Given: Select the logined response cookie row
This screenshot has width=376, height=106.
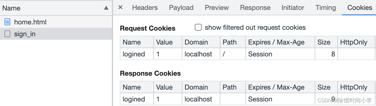Looking at the screenshot, I should pyautogui.click(x=248, y=99).
